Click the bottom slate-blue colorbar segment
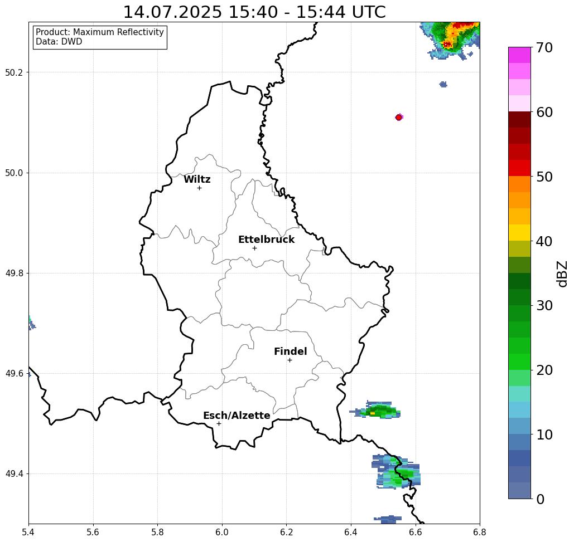 pos(519,490)
